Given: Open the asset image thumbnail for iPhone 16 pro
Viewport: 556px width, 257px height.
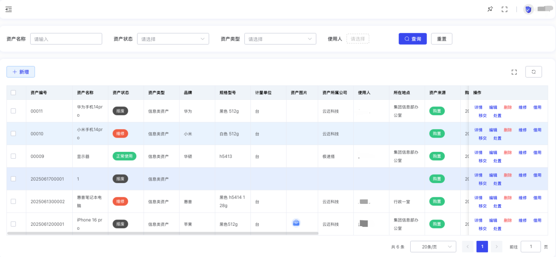Looking at the screenshot, I should coord(296,222).
